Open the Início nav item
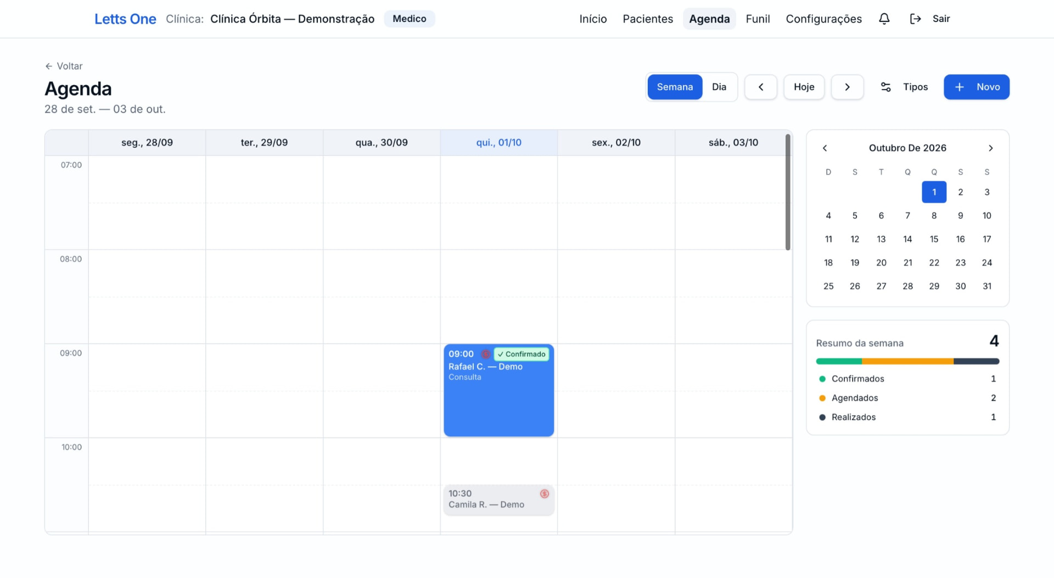The height and width of the screenshot is (578, 1054). coord(593,19)
